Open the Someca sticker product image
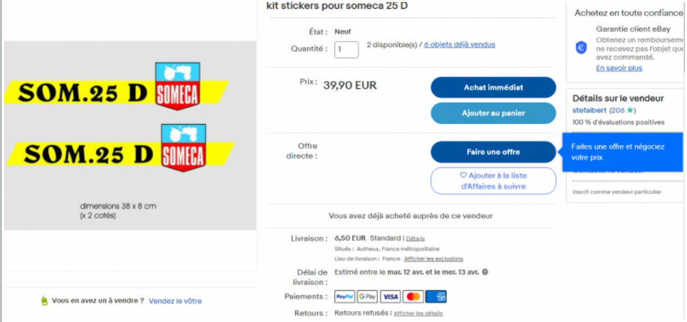 click(x=130, y=135)
